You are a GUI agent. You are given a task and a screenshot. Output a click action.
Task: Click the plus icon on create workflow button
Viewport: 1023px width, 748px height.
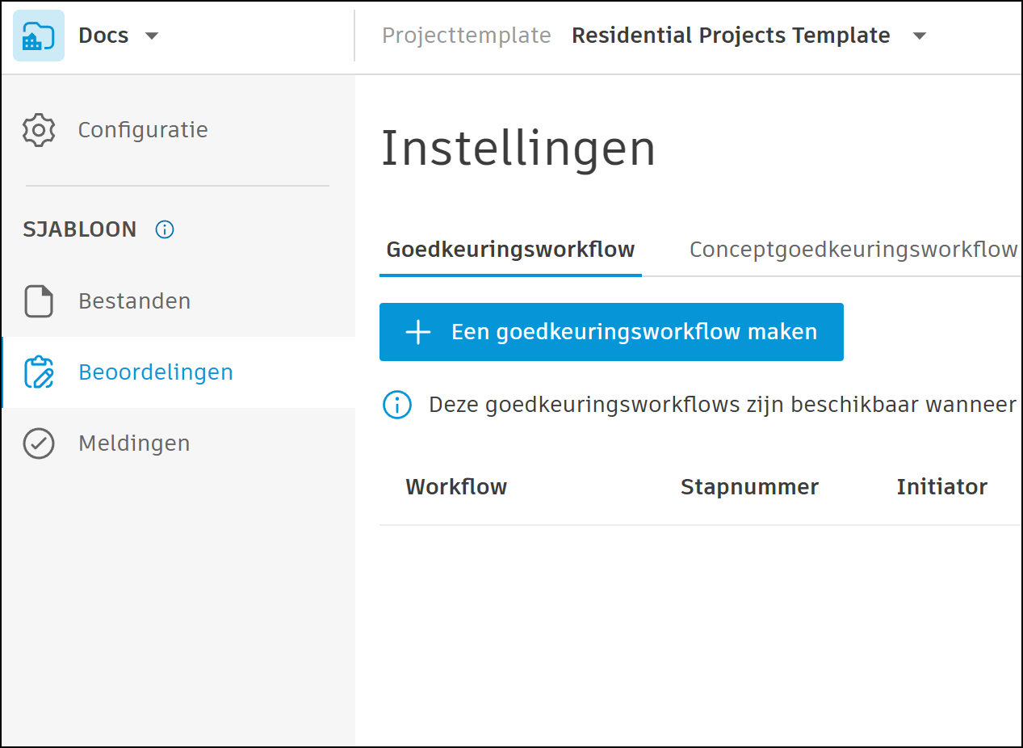pyautogui.click(x=418, y=332)
